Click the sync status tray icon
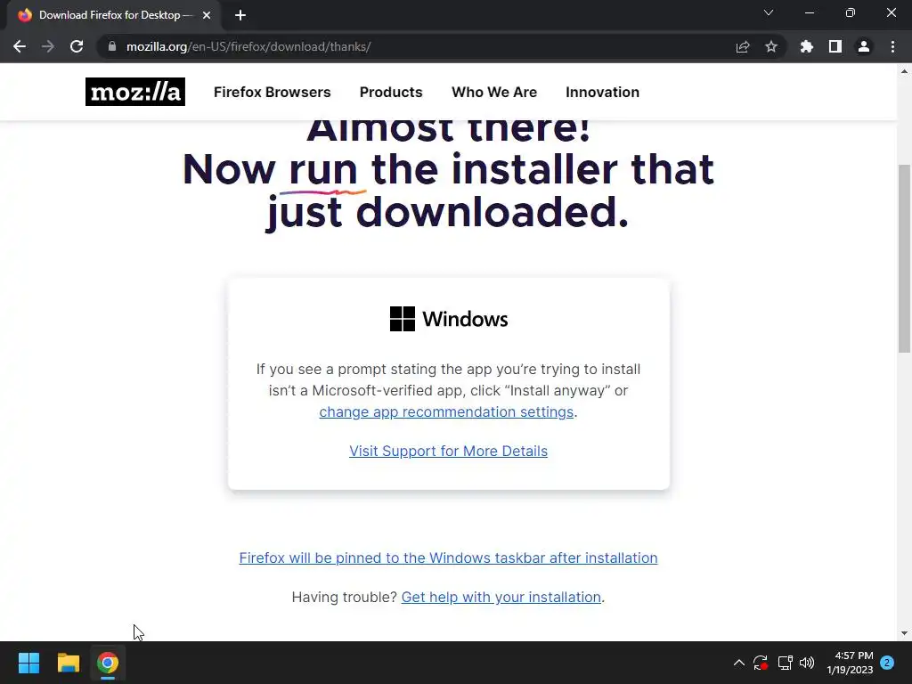912x684 pixels. pos(761,663)
